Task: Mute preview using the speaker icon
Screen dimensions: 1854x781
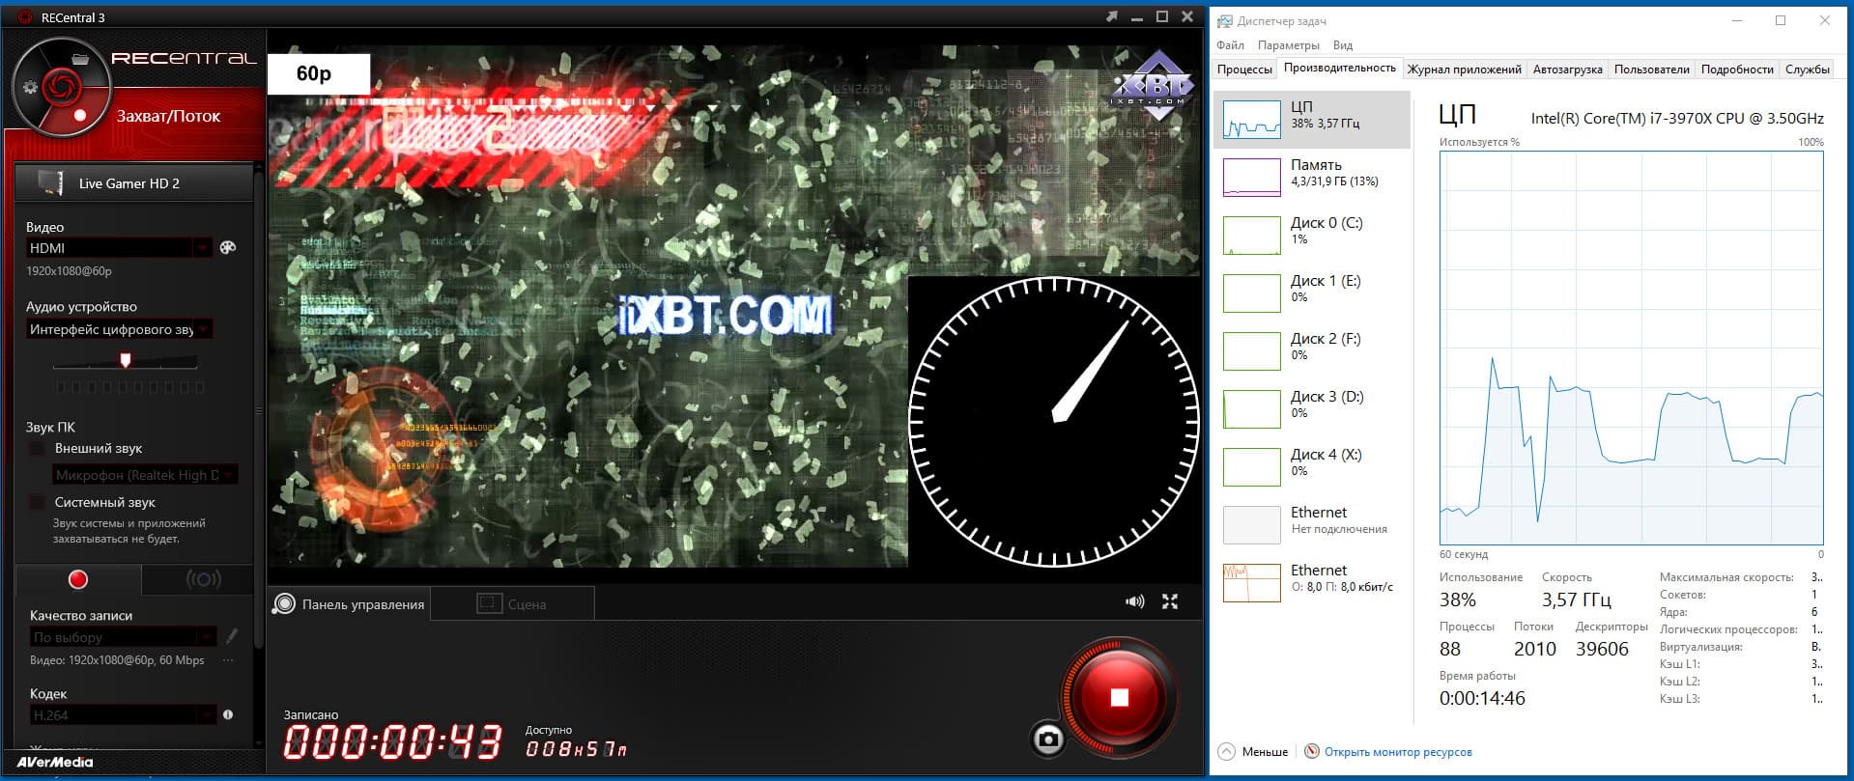Action: coord(1134,601)
